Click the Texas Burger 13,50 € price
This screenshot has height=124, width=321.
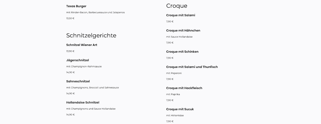(x=70, y=18)
